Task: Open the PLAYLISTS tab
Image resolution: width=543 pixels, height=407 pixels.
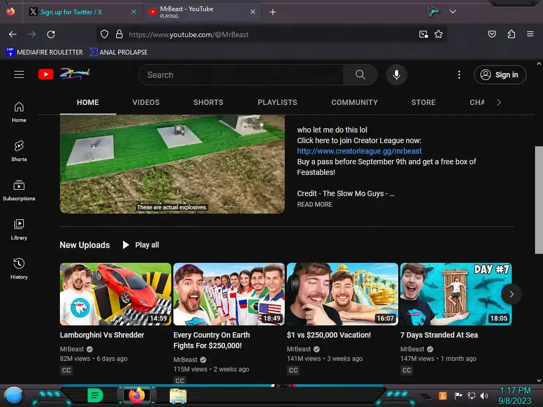Action: (277, 102)
